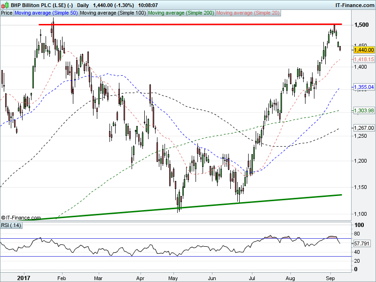Click the RSI 0 axis label

pos(356,269)
